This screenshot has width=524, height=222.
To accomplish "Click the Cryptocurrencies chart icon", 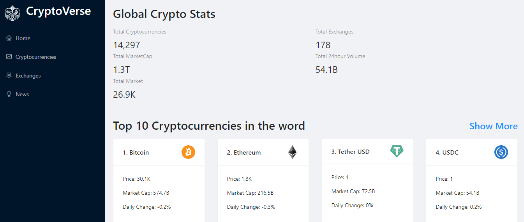I will point(9,57).
